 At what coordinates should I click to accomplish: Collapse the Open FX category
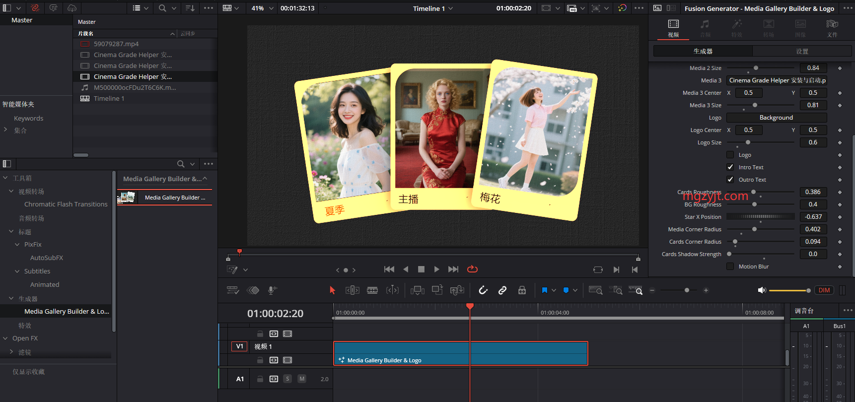[x=5, y=338]
